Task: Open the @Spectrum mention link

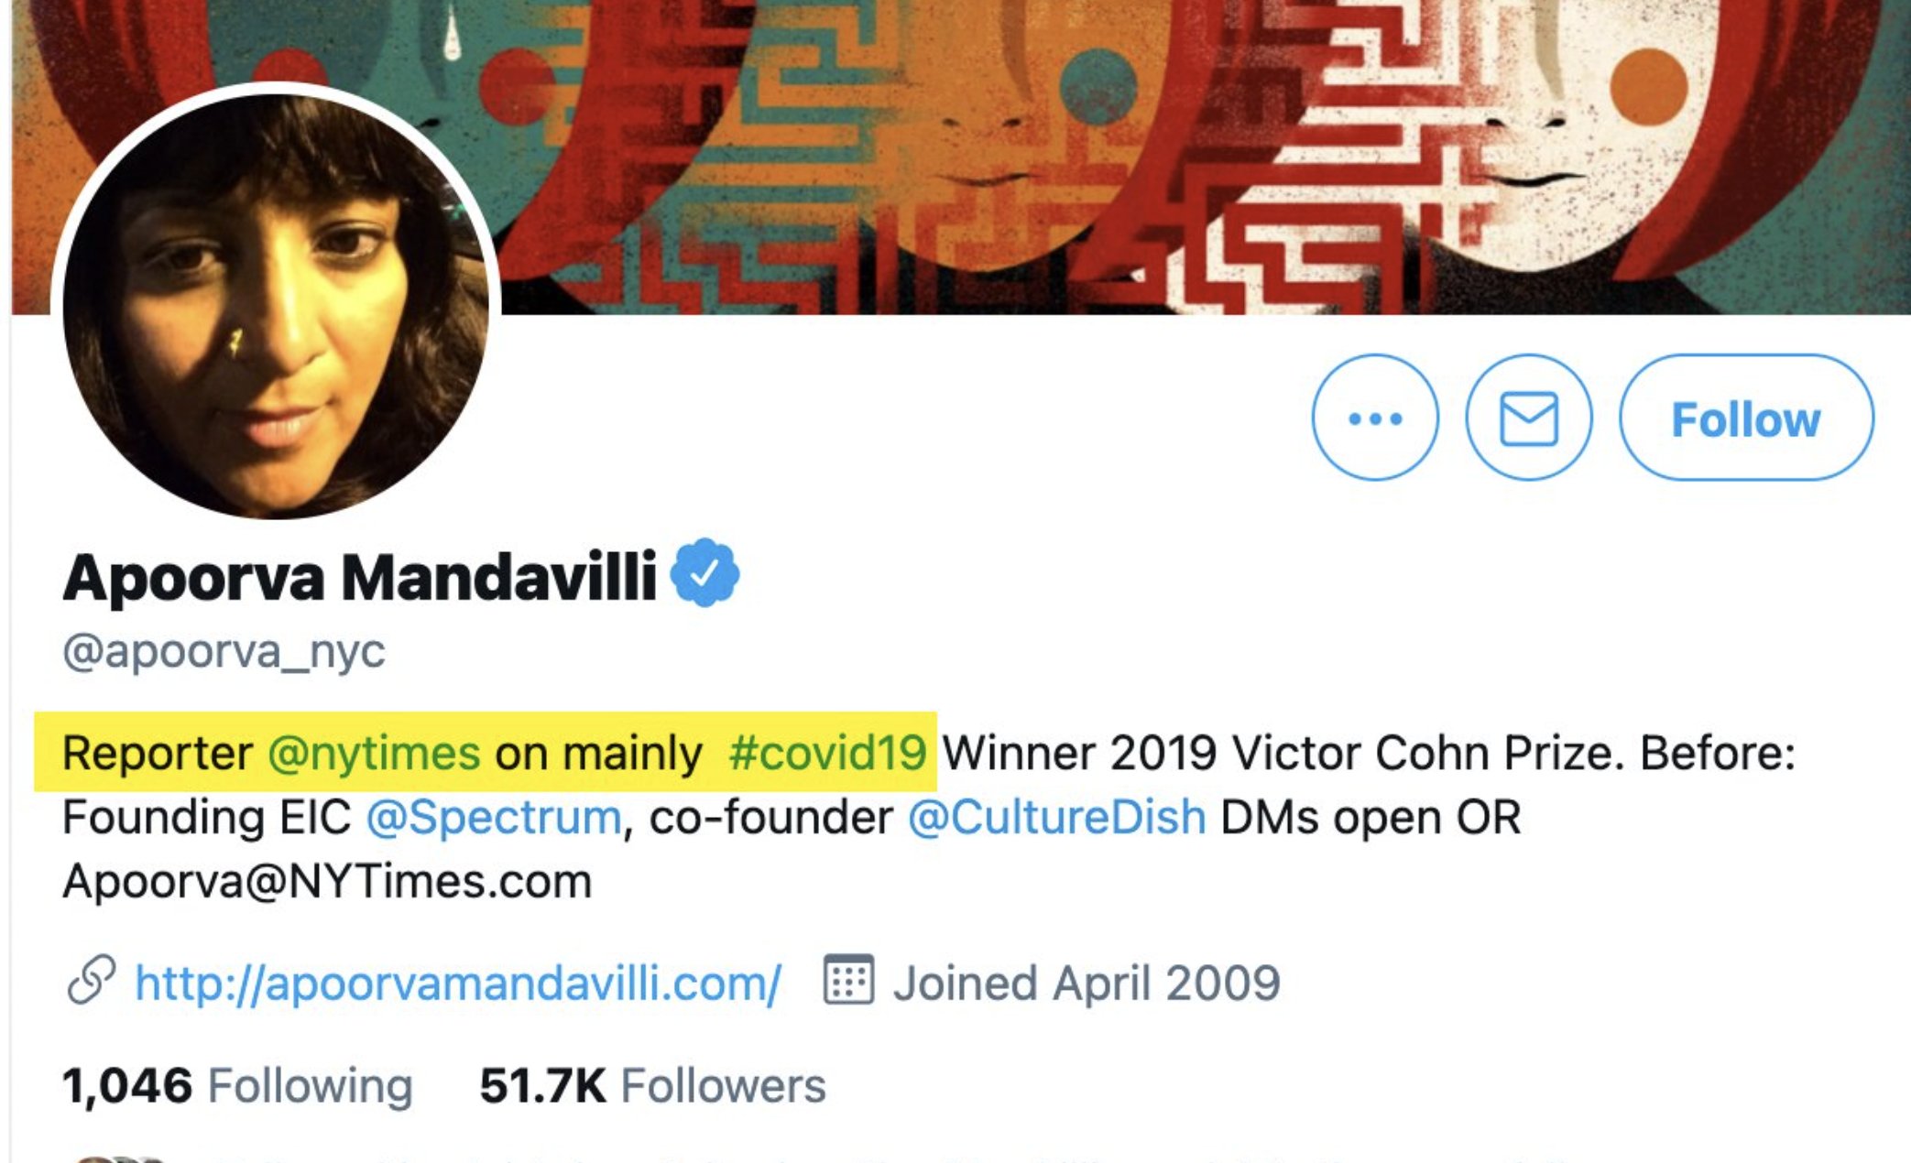Action: (x=494, y=818)
